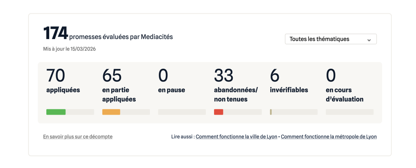
Task: Open 'Comment fonctionne la ville de Lyon'
Action: point(237,137)
